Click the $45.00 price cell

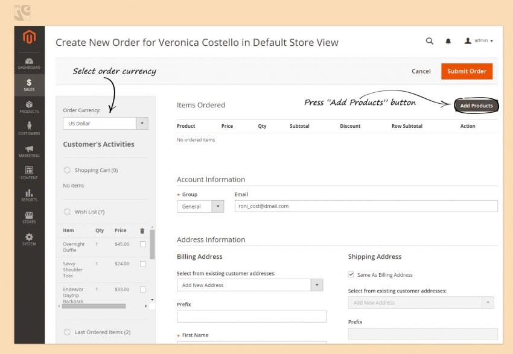pos(122,244)
